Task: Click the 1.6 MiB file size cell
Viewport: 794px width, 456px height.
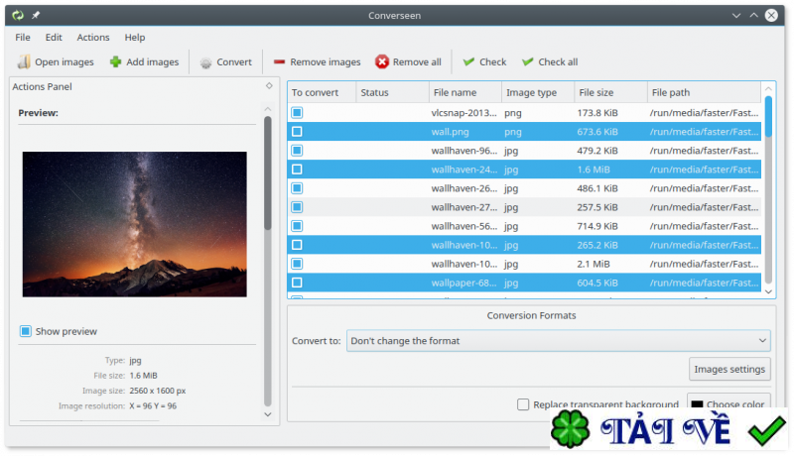Action: (594, 170)
